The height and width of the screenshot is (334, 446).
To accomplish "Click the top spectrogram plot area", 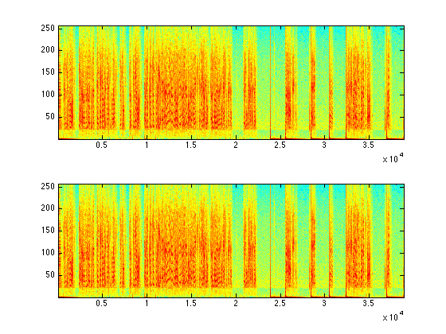I will (x=231, y=83).
